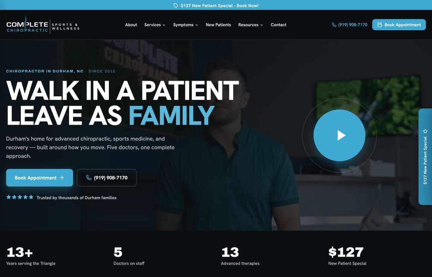Click 'Walk in a patient' headline

pyautogui.click(x=122, y=91)
